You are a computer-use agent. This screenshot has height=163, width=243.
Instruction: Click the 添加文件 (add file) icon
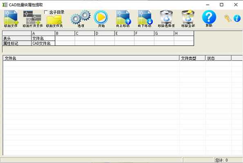pos(11,19)
